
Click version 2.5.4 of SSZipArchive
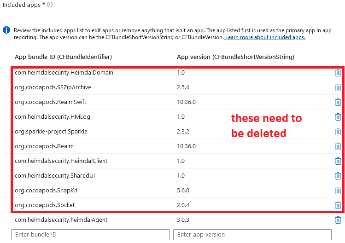coord(183,87)
